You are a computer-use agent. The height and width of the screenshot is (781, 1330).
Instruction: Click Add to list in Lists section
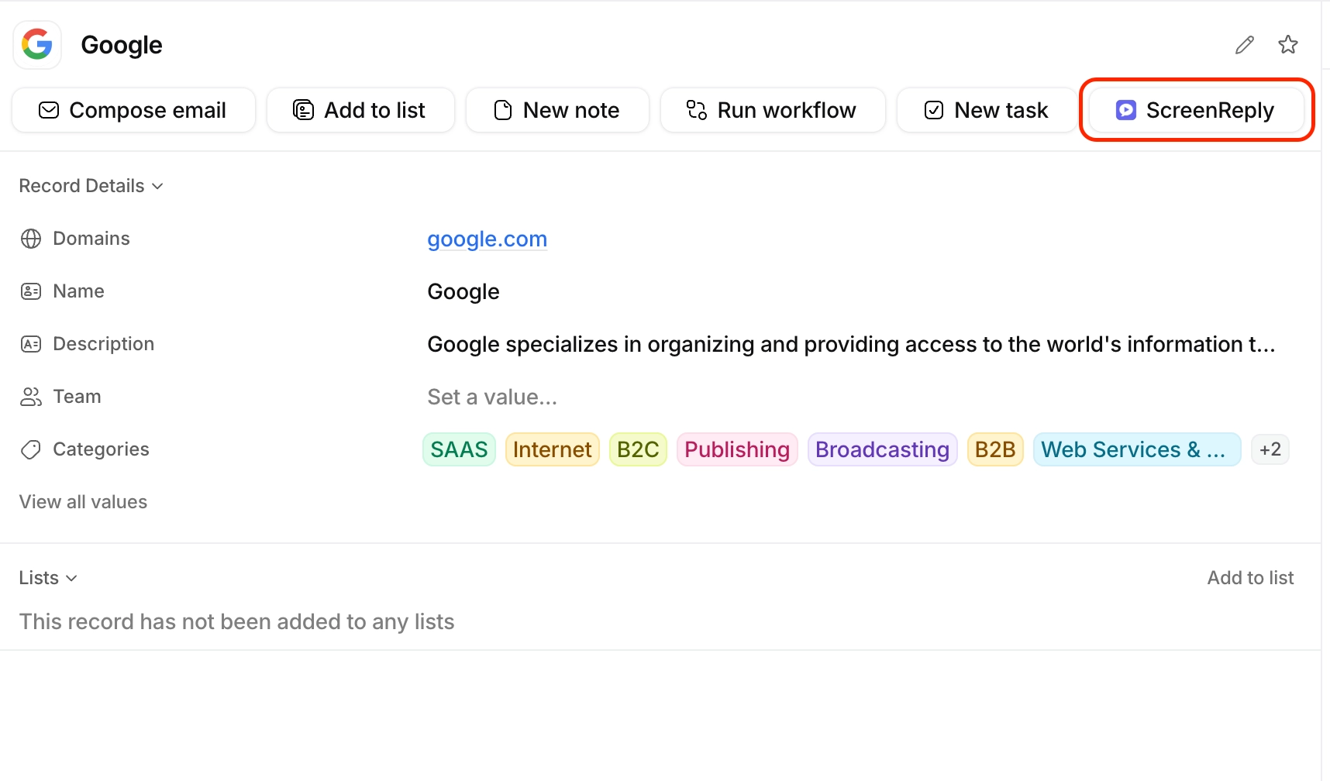pos(1250,578)
